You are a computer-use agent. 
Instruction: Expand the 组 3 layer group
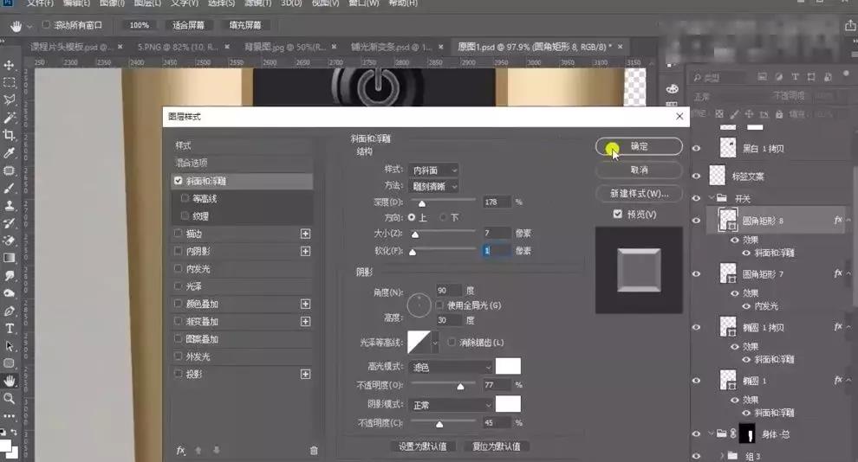tap(722, 455)
